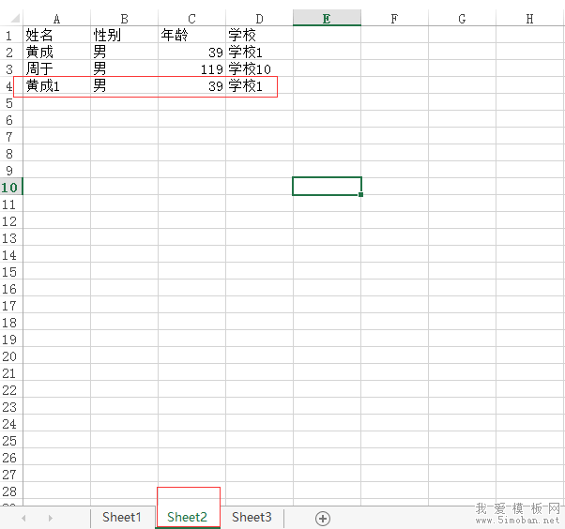Click the header cell 性别
The image size is (565, 529).
tap(124, 35)
